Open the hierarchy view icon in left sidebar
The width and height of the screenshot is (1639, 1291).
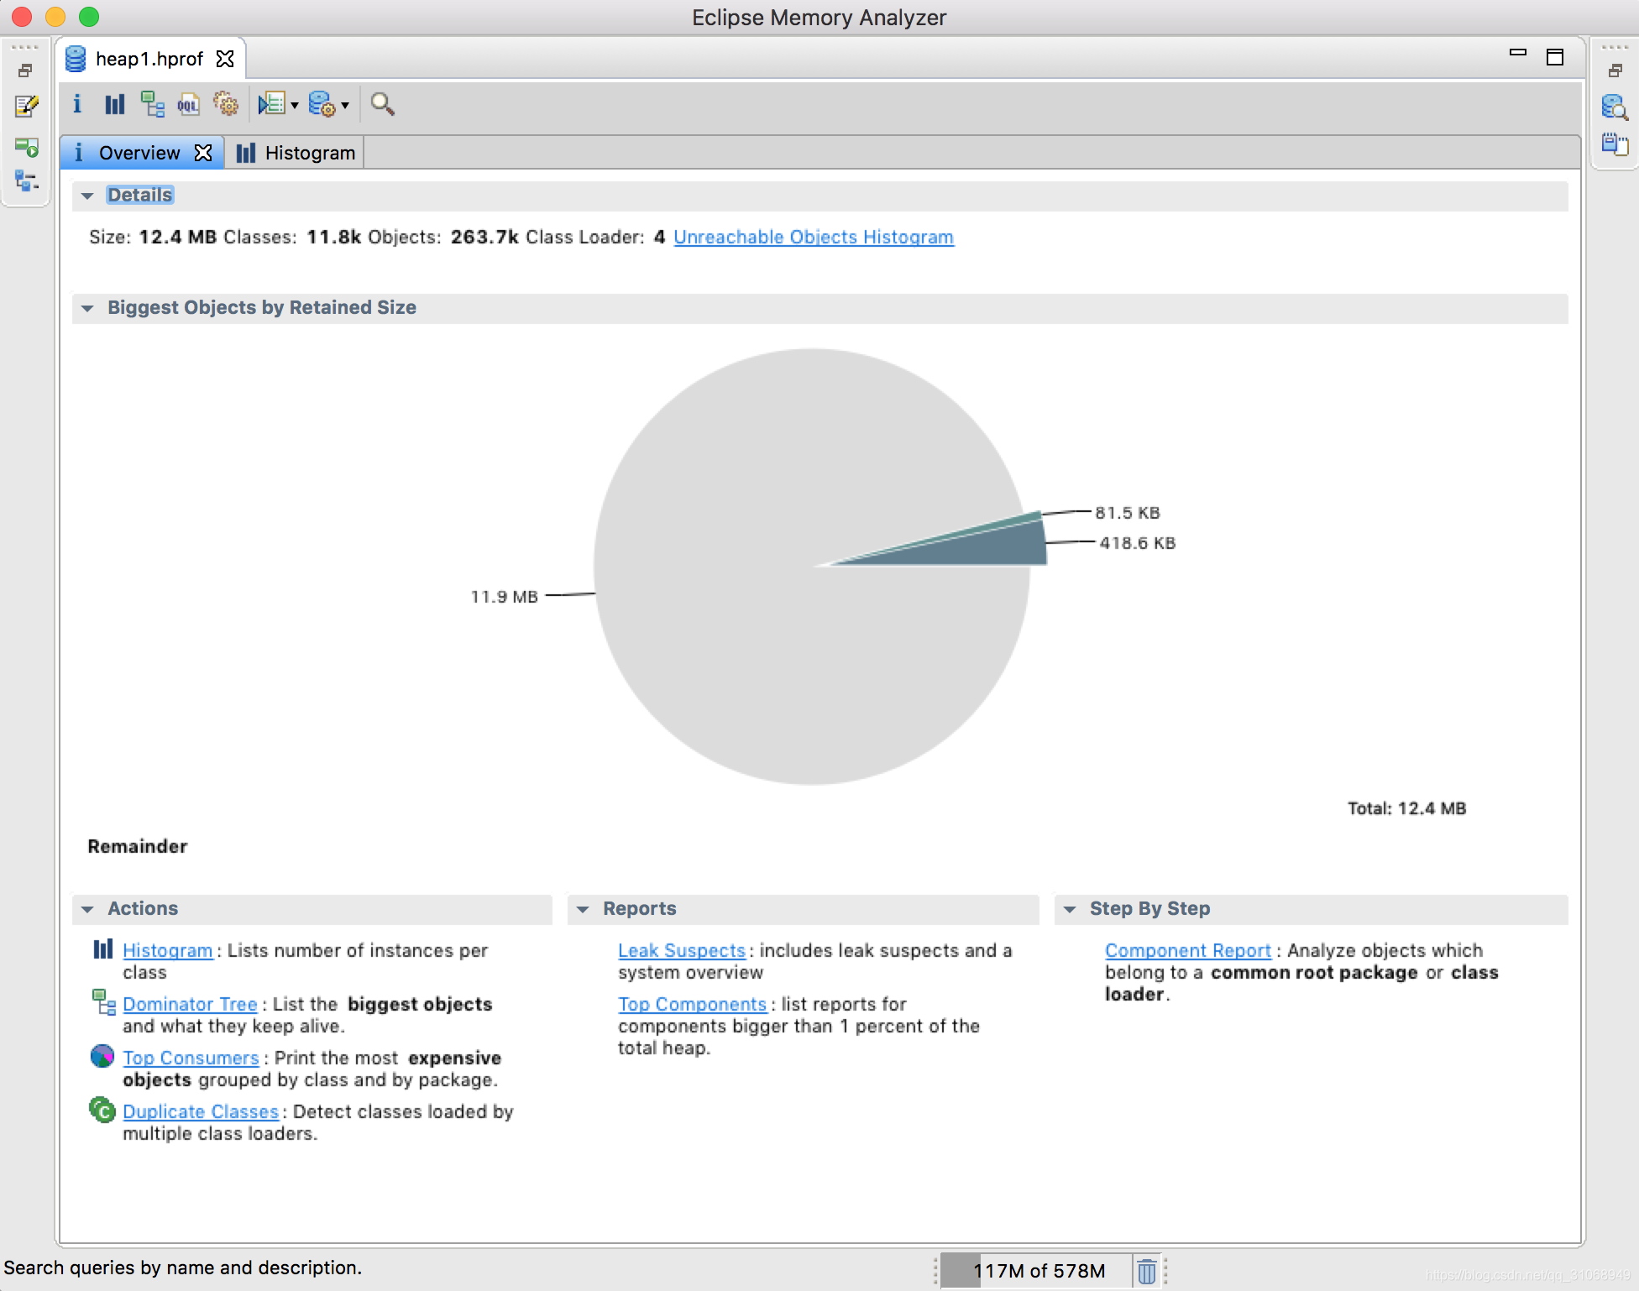pos(27,180)
